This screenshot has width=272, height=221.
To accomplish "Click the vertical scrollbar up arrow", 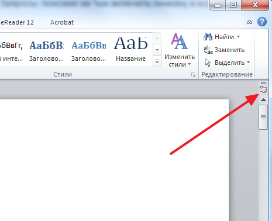I will (263, 100).
